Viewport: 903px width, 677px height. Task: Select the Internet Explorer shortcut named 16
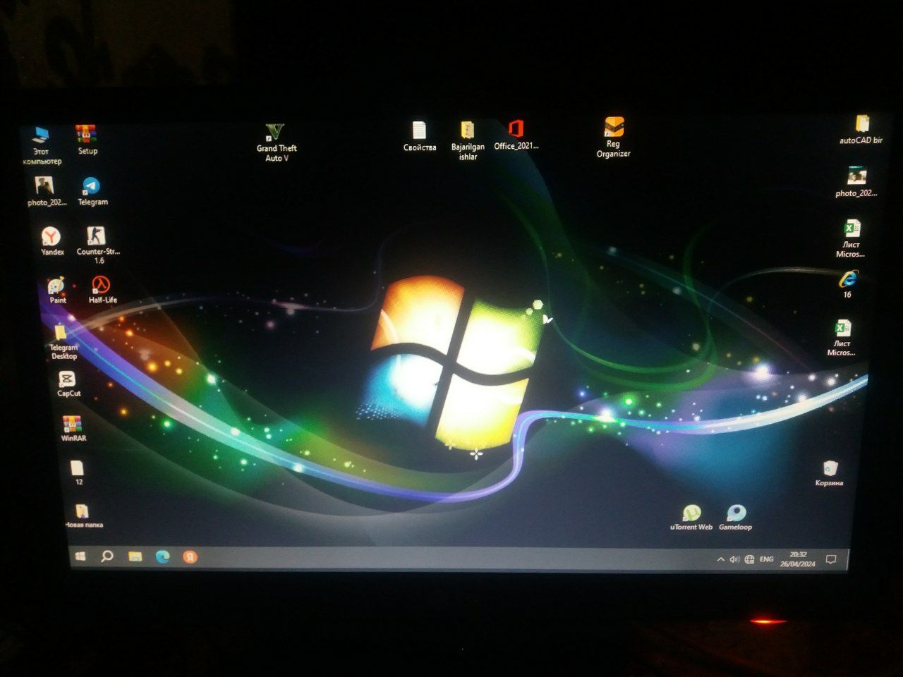(x=848, y=283)
